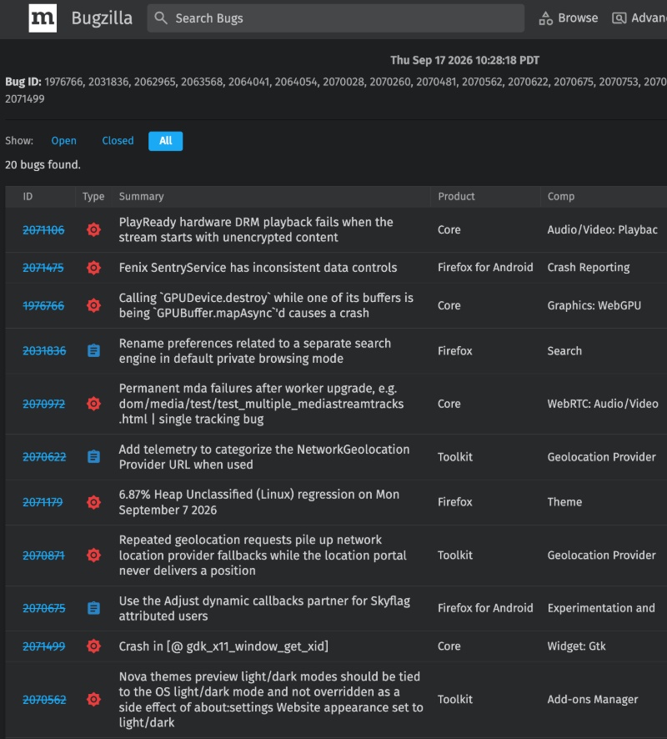Sort the list by Product column
The image size is (667, 739).
coord(456,197)
